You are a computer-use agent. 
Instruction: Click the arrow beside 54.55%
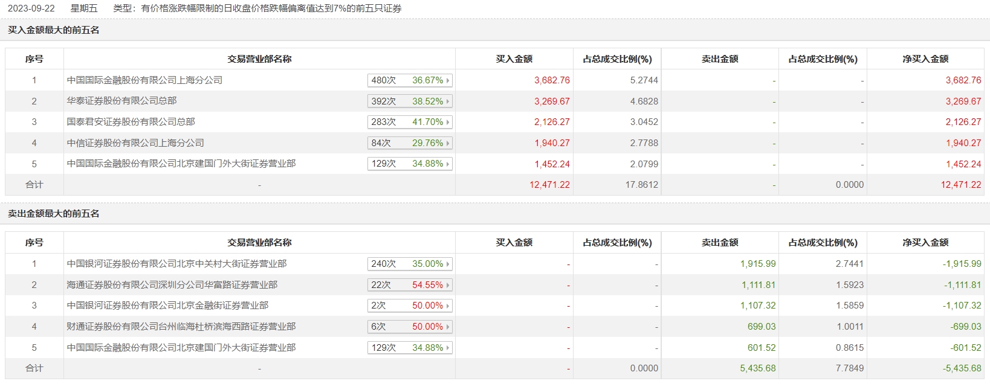tap(447, 285)
